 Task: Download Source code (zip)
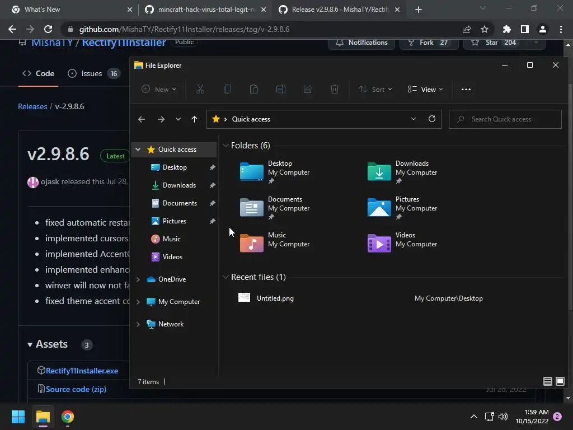[x=76, y=389]
